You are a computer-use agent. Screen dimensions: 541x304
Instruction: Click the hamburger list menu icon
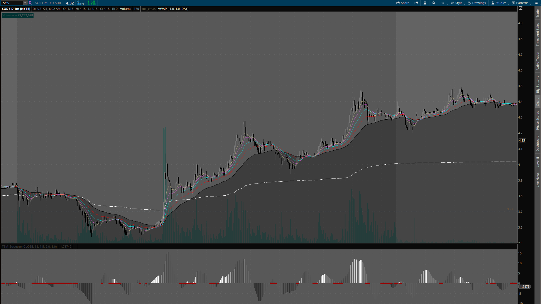coord(536,3)
